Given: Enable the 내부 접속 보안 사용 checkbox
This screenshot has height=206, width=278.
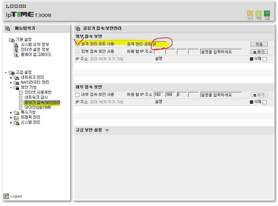Looking at the screenshot, I should click(78, 95).
